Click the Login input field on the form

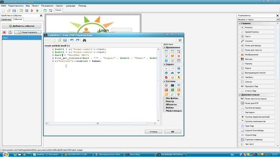pyautogui.click(x=122, y=30)
